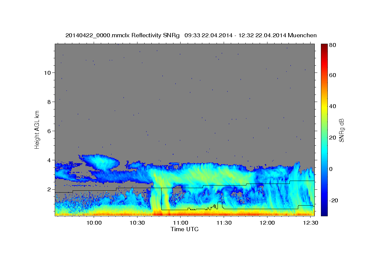Click the height axis label 10
The height and width of the screenshot is (259, 389).
[x=47, y=73]
